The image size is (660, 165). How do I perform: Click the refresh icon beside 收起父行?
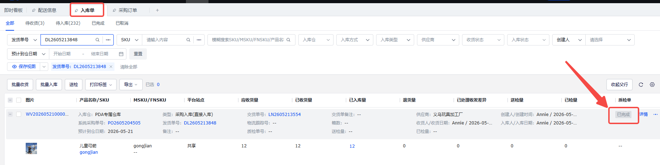(x=641, y=85)
